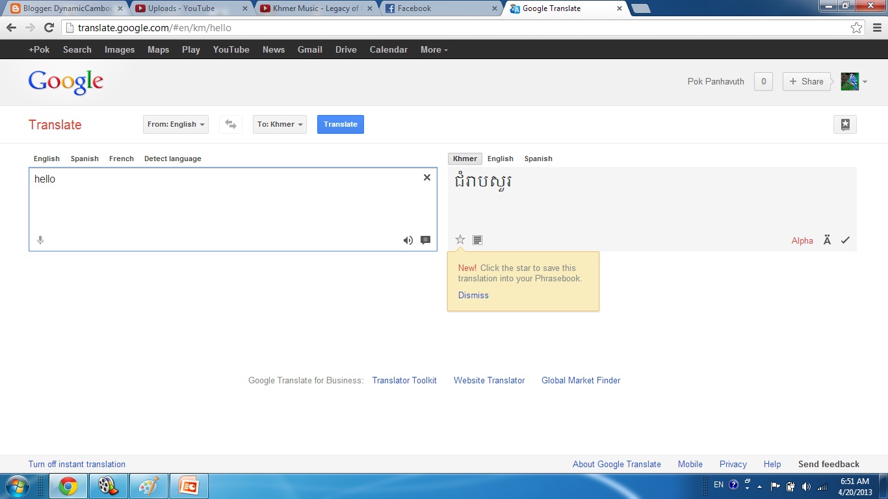The image size is (888, 499).
Task: Open Drive from the Google bar
Action: [x=346, y=49]
